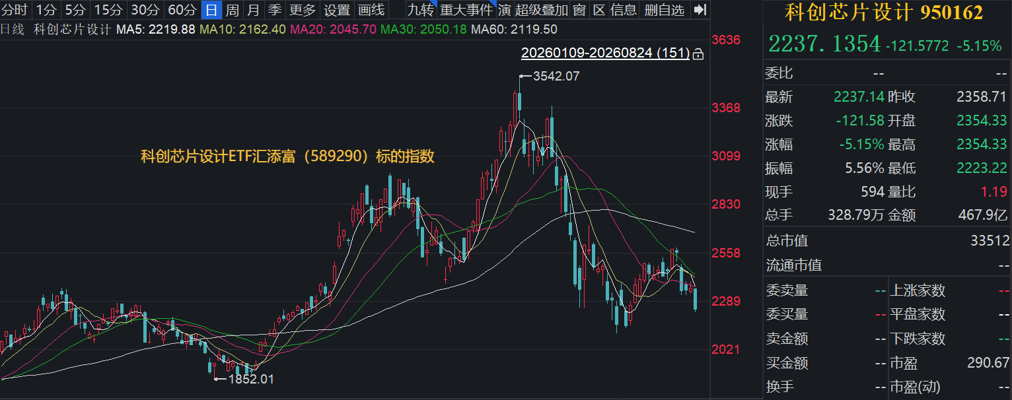
Task: Switch to the 分时 intraday view
Action: [15, 10]
